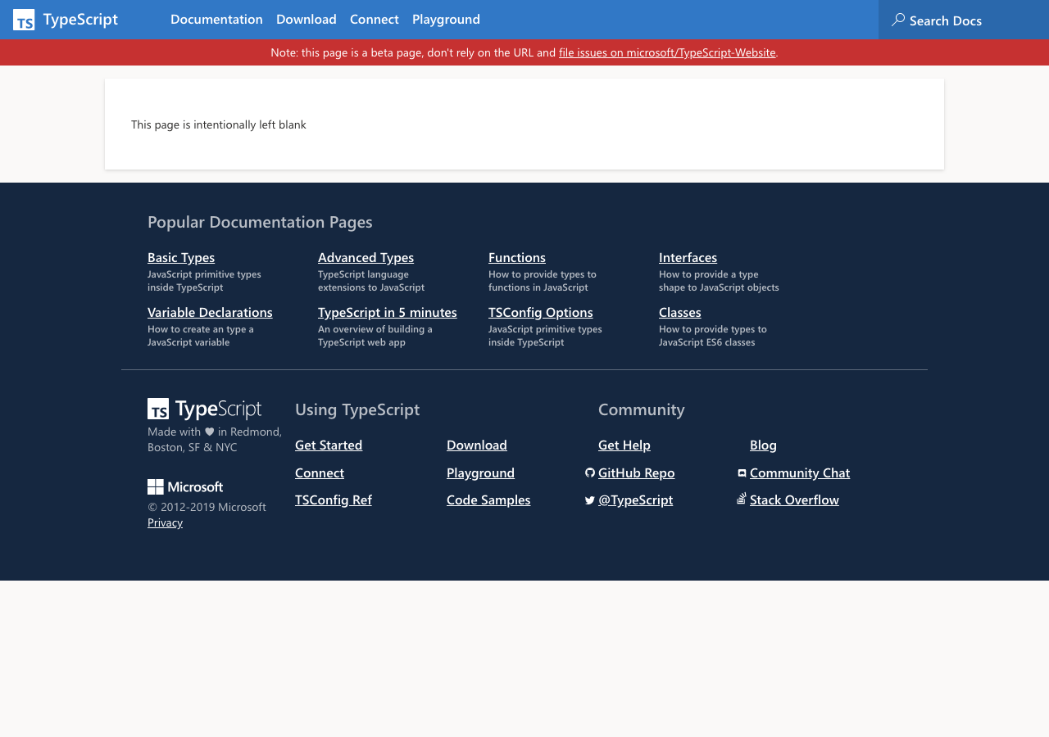
Task: Open the Interfaces documentation link
Action: click(x=688, y=257)
